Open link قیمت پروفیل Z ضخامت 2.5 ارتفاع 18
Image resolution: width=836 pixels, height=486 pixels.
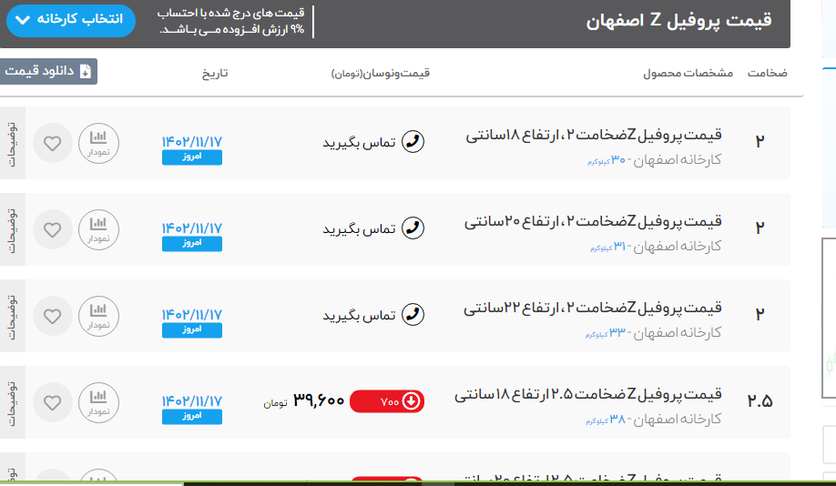pos(587,394)
